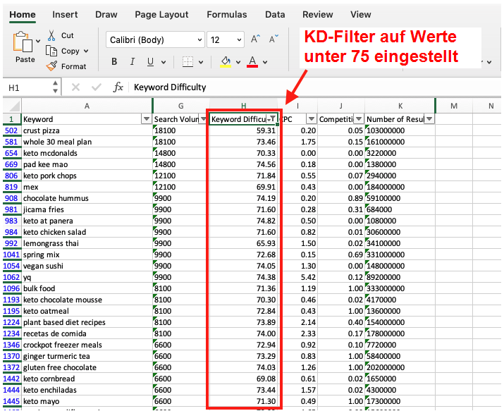Click the cell 'keto mayo'
Screen dimensions: 504x411
tap(87, 401)
